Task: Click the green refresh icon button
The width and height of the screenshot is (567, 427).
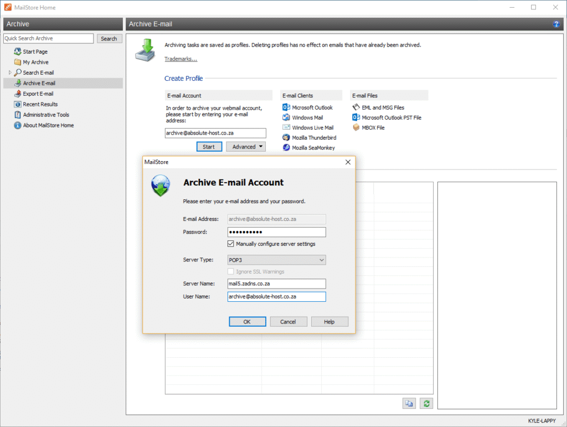Action: tap(426, 404)
